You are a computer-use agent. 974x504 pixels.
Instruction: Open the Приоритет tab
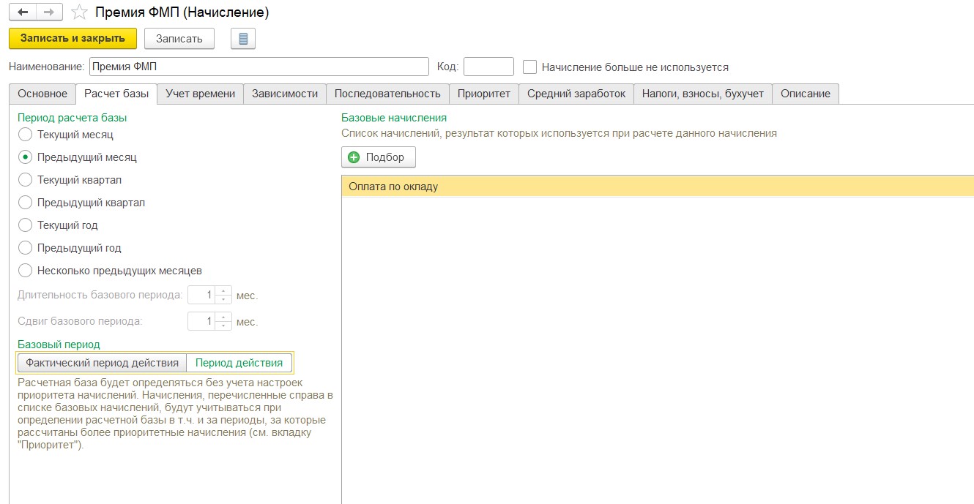[x=484, y=94]
